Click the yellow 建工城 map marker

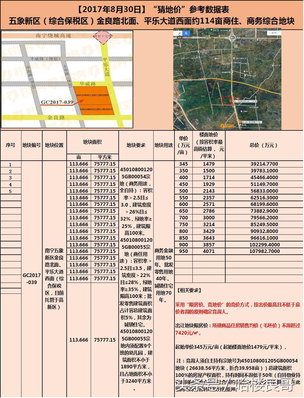pos(240,122)
